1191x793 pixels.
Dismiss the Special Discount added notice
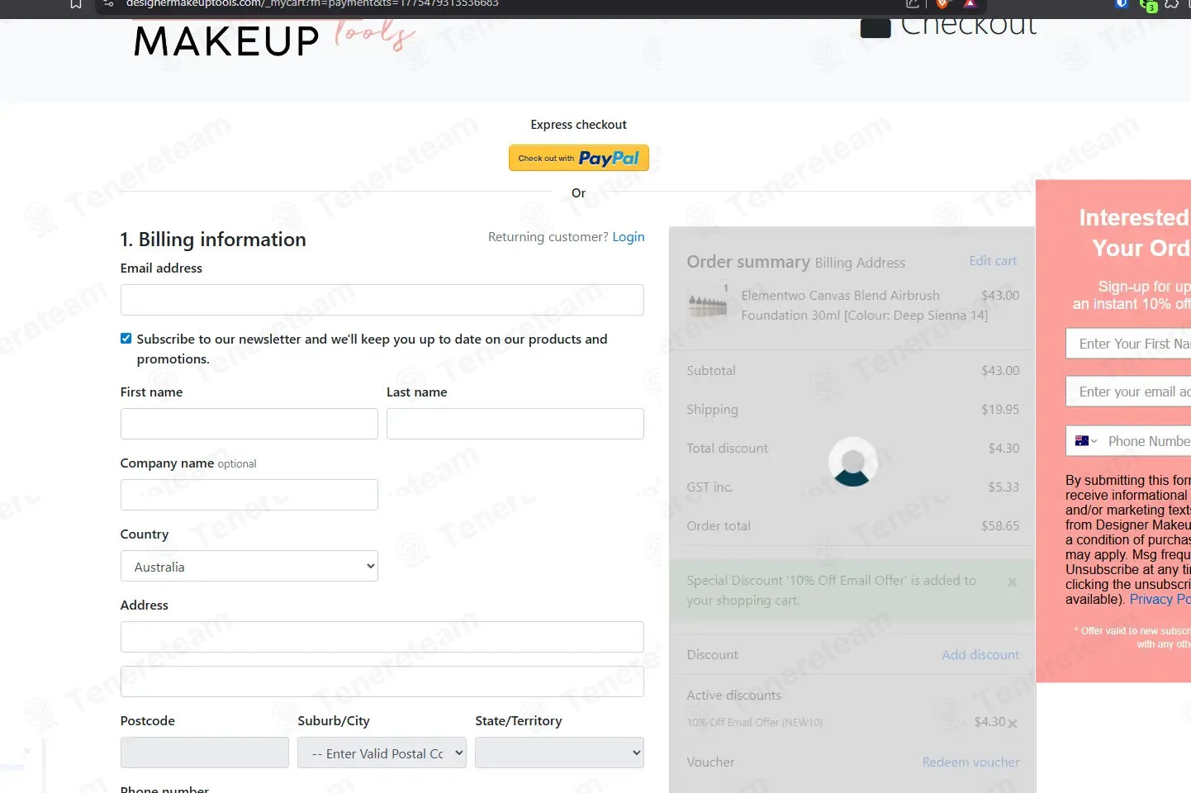pos(1012,582)
